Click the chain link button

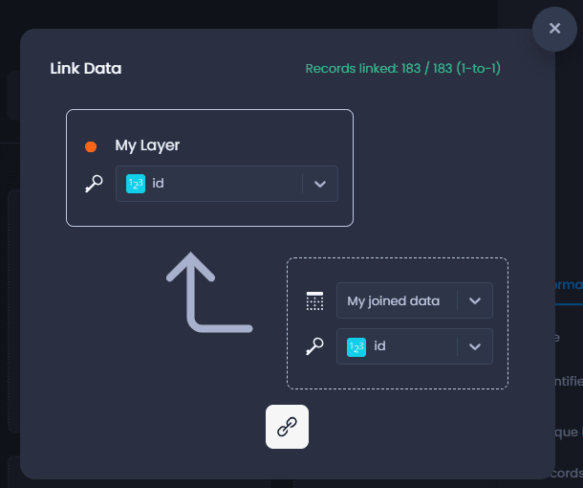pyautogui.click(x=287, y=427)
